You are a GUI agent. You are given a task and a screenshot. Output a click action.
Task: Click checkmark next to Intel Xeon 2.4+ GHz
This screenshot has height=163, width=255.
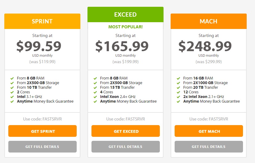[x=95, y=97]
